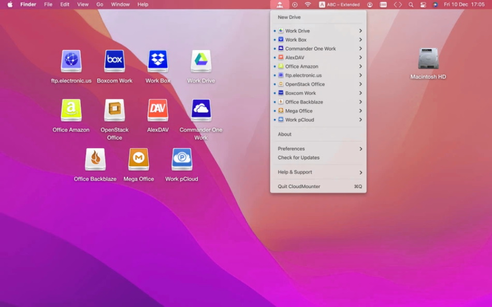The image size is (492, 307).
Task: Select the Work Drive Google Drive desktop icon
Action: (201, 61)
